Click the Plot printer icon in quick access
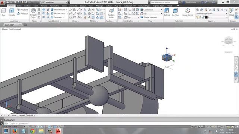 click(x=26, y=2)
